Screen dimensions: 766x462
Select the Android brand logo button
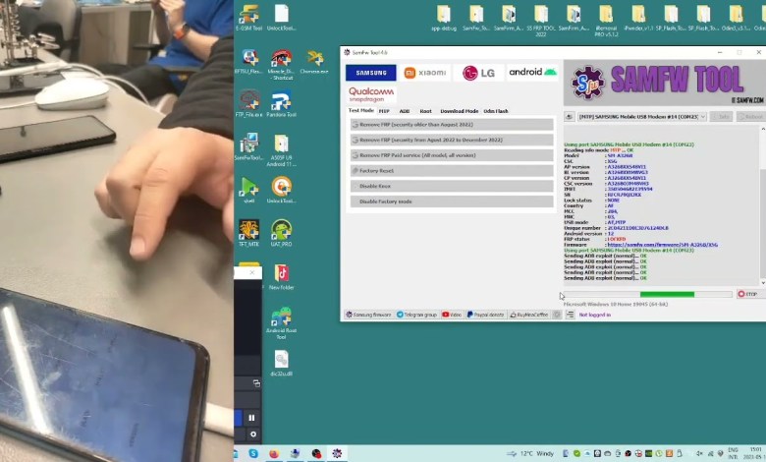tap(532, 72)
